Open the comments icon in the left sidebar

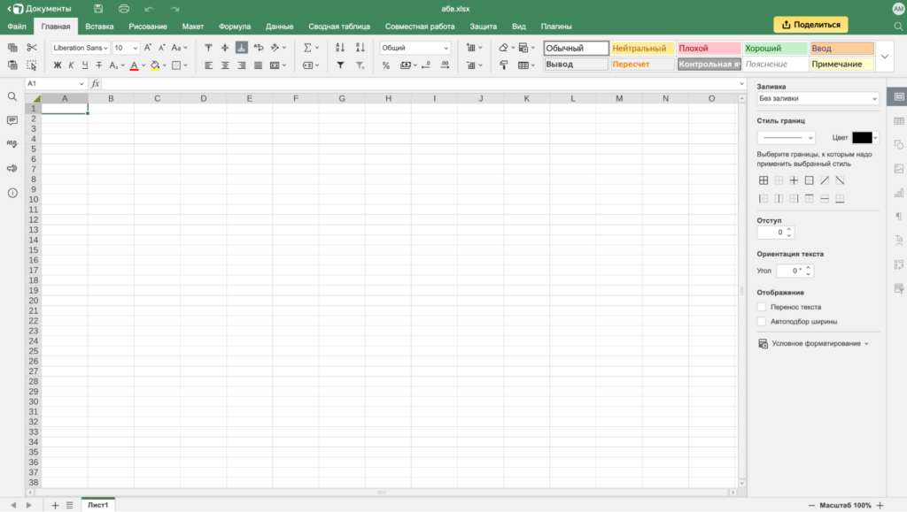click(12, 120)
